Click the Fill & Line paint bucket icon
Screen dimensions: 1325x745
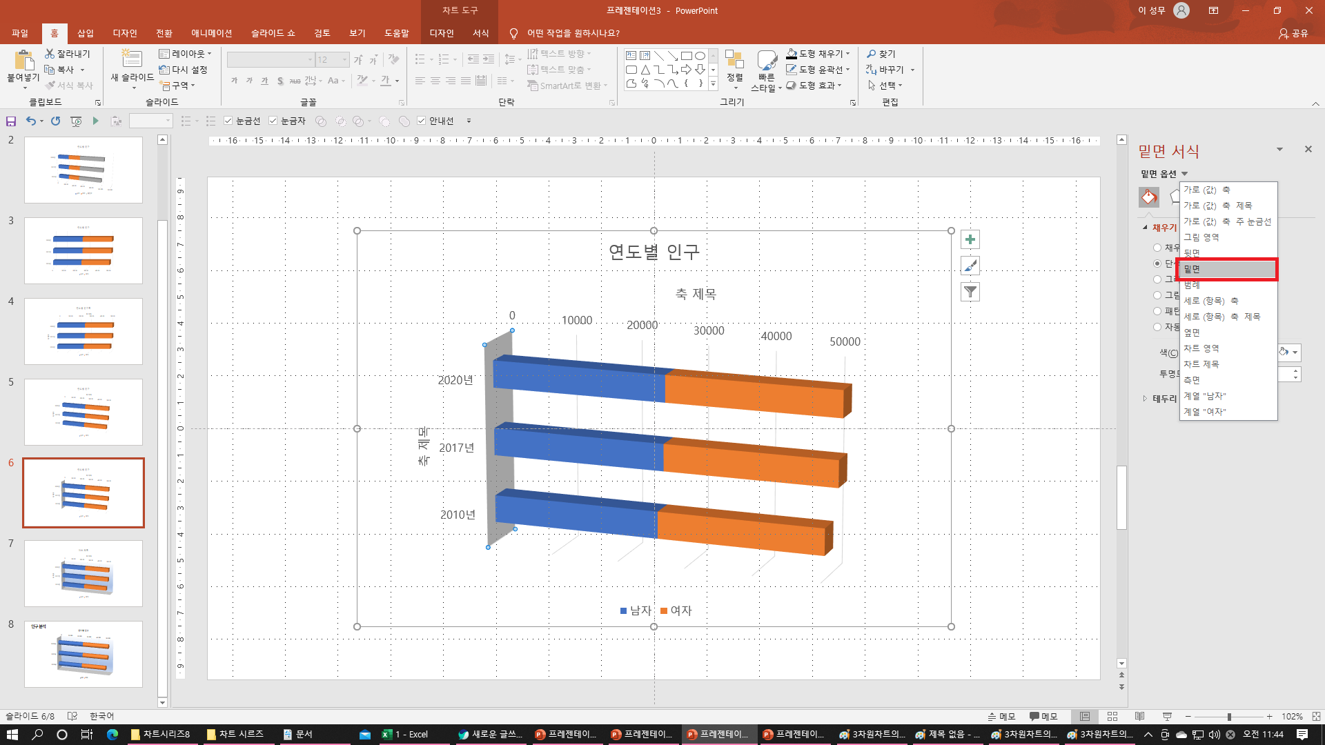tap(1149, 197)
